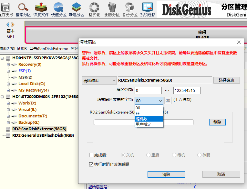Click the HD1 ST2000DM008 disk icon
Viewport: 247px width, 189px height.
(8, 97)
